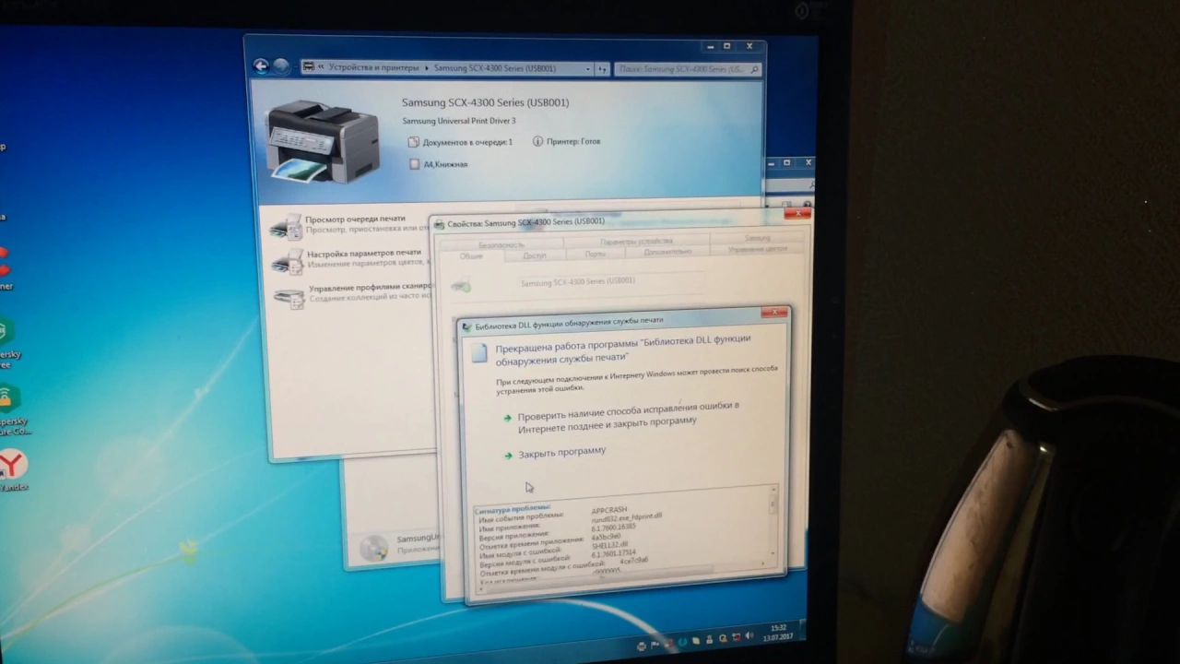Click the print settings printer icon

[x=287, y=262]
